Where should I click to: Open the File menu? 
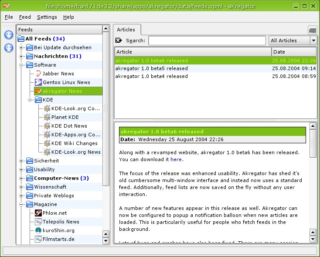pos(9,17)
